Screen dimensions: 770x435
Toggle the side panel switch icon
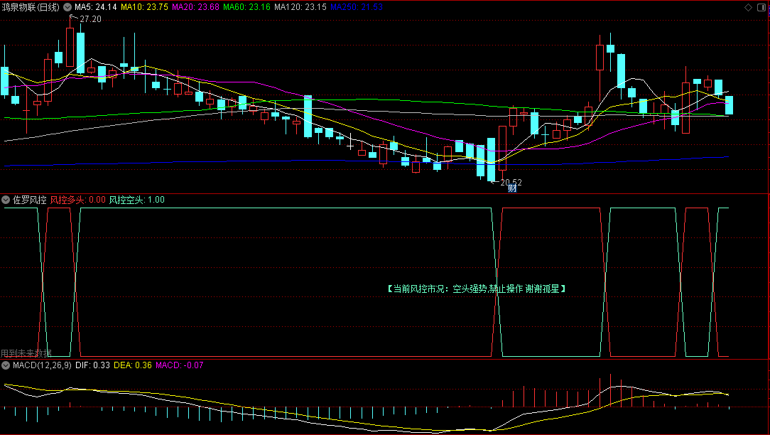[x=761, y=7]
